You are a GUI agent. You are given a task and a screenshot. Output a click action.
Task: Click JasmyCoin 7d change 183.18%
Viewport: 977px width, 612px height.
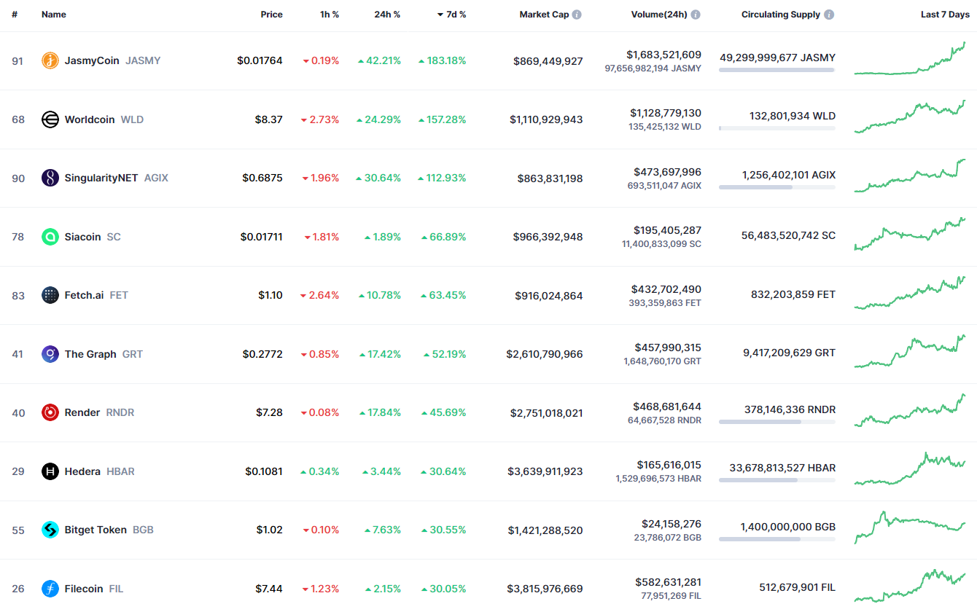tap(443, 60)
